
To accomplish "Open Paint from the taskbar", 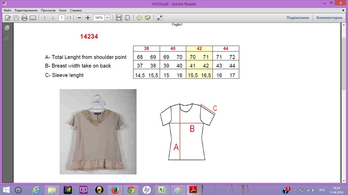I will point(178,190).
